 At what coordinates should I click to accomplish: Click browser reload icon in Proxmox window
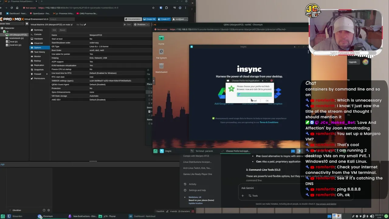(12, 8)
